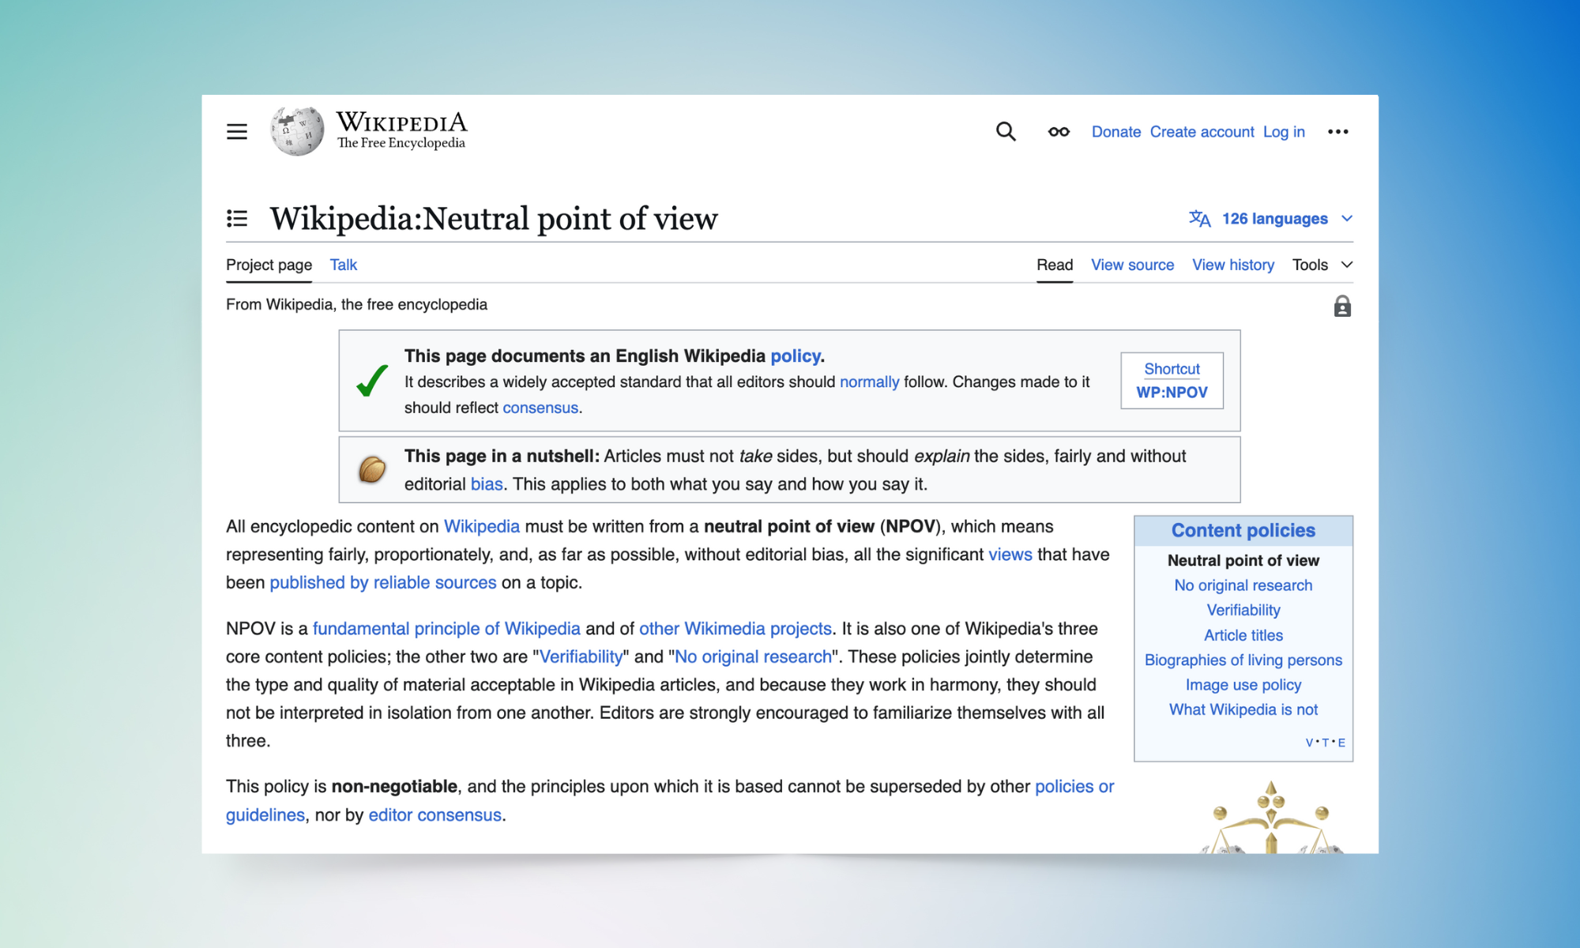The image size is (1580, 948).
Task: Open the View history tab
Action: [1232, 265]
